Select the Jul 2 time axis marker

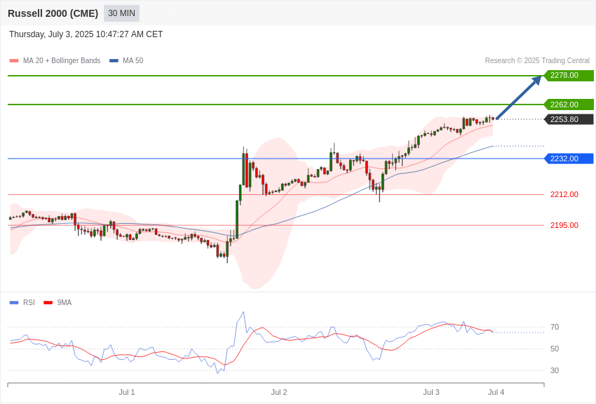tap(279, 392)
